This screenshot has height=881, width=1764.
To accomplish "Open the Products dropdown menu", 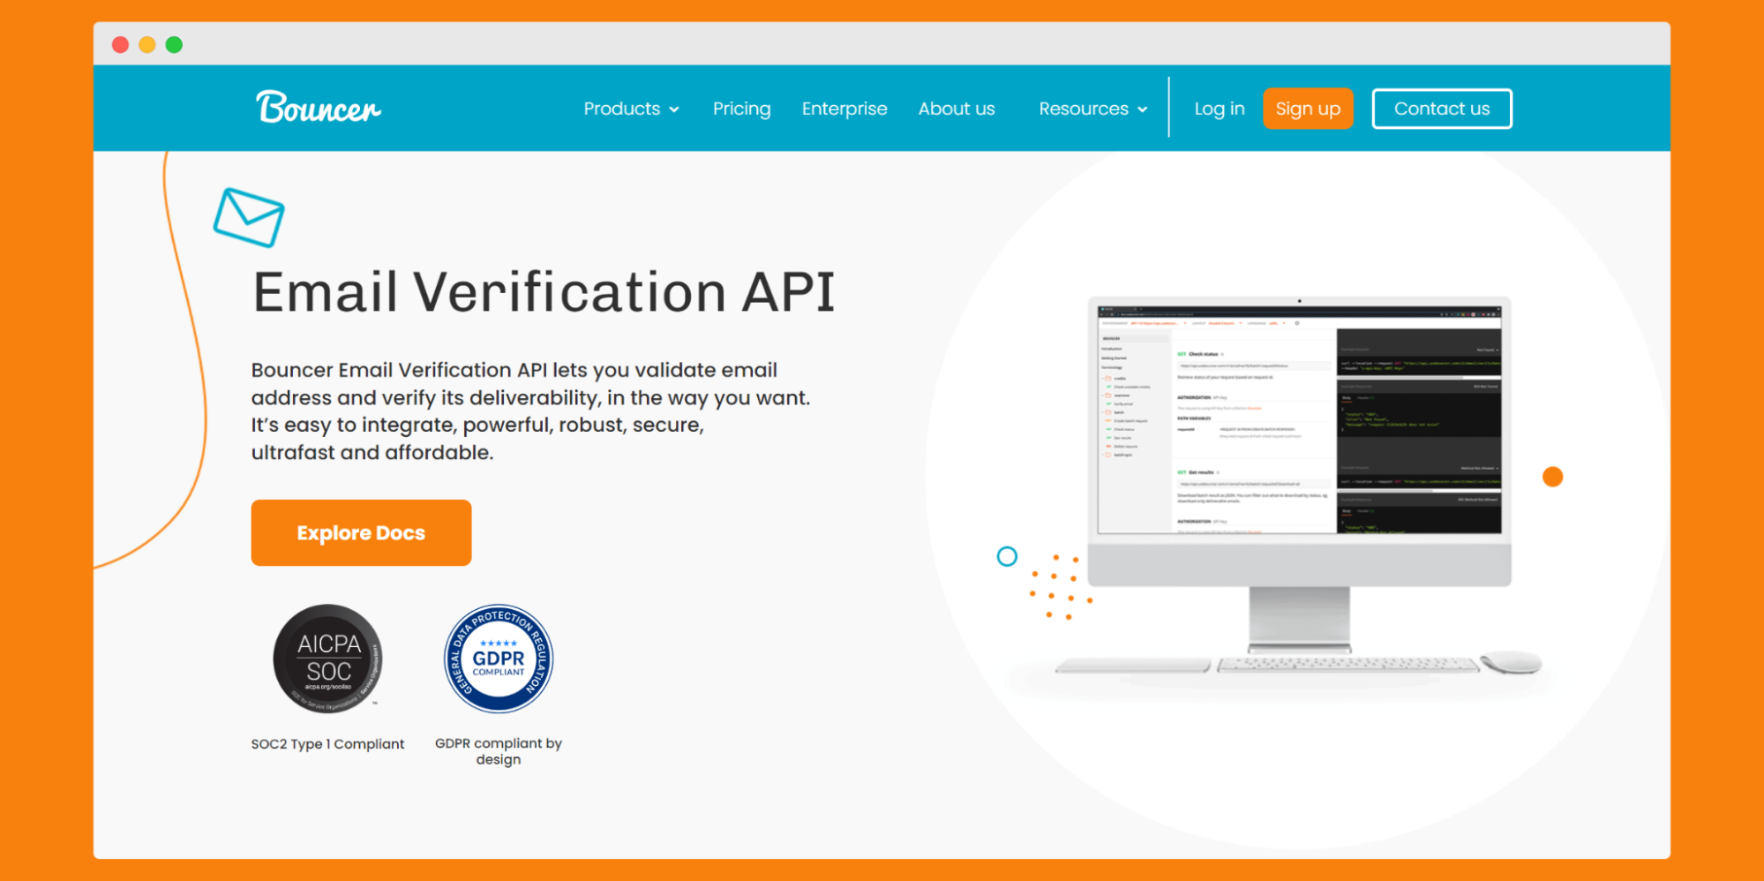I will tap(631, 109).
